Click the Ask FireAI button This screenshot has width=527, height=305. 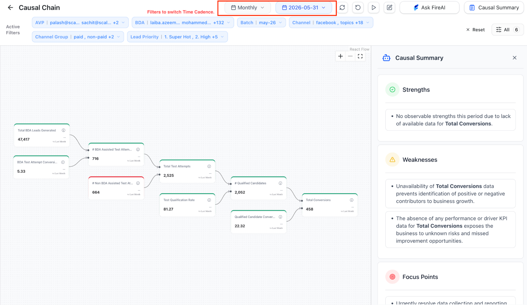(x=429, y=8)
